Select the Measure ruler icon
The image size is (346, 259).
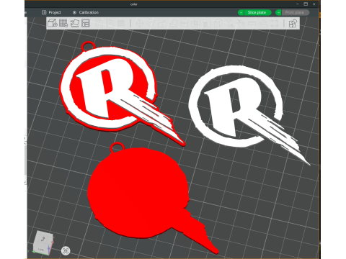(x=252, y=23)
